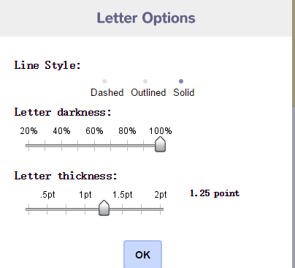Click the Letter thickness slider handle
Viewport: 295px width, 268px height.
[104, 208]
